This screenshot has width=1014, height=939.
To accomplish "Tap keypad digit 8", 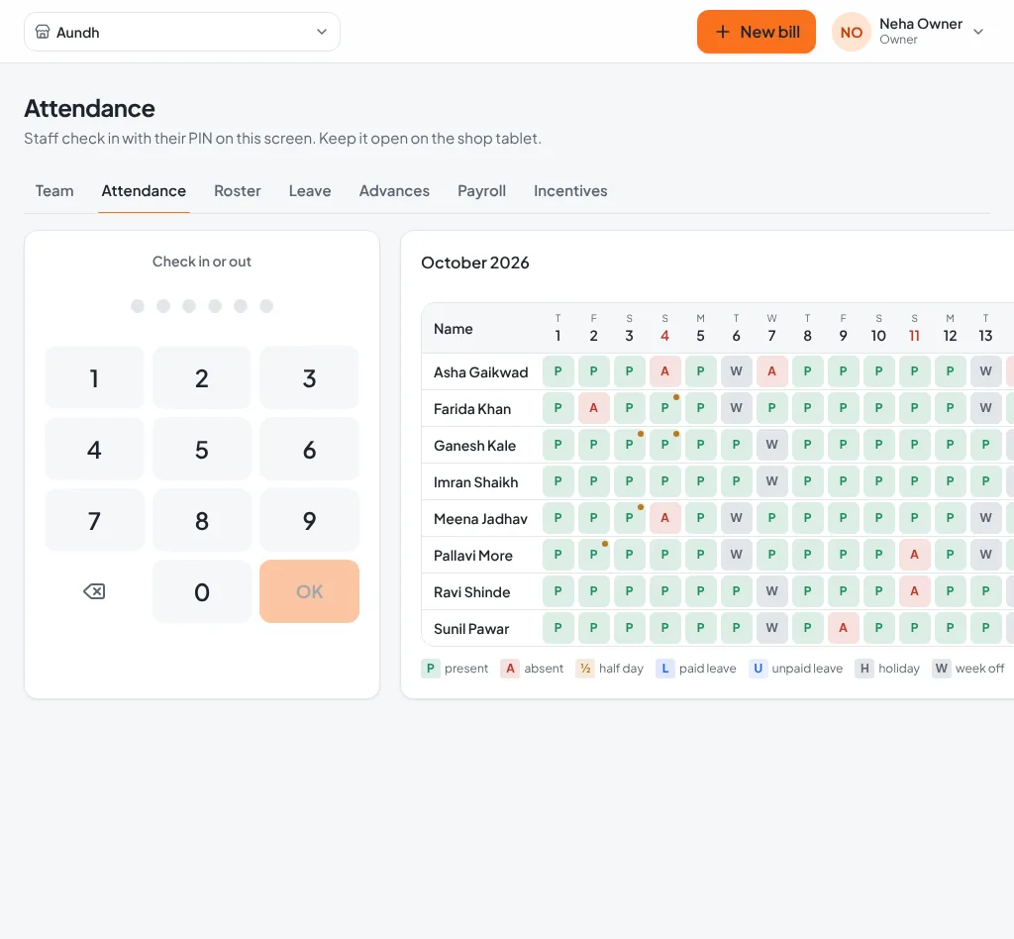I will coord(202,520).
